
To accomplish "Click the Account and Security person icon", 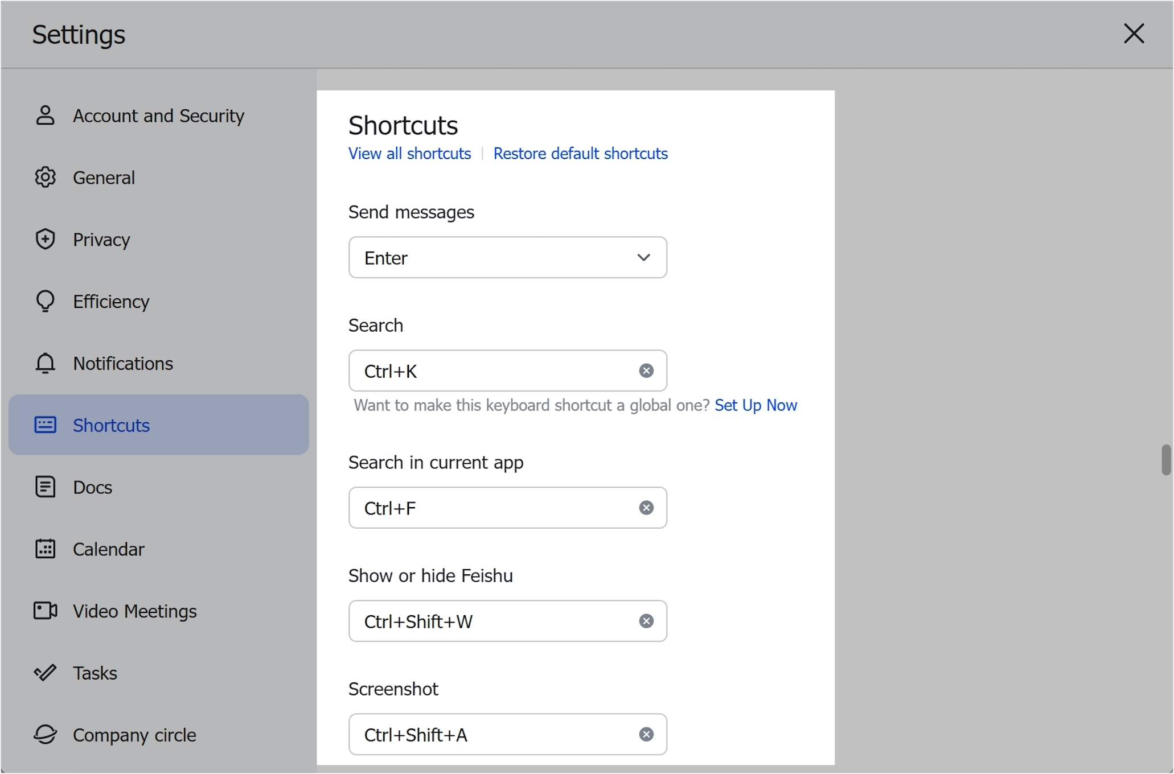I will pos(45,115).
